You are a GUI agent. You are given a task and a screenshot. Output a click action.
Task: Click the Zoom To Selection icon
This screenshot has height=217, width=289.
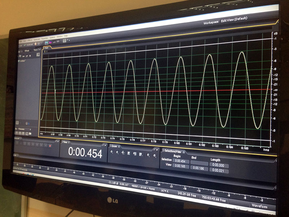129,153
